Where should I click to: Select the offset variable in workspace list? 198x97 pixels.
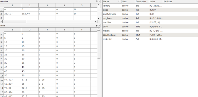coord(150,27)
